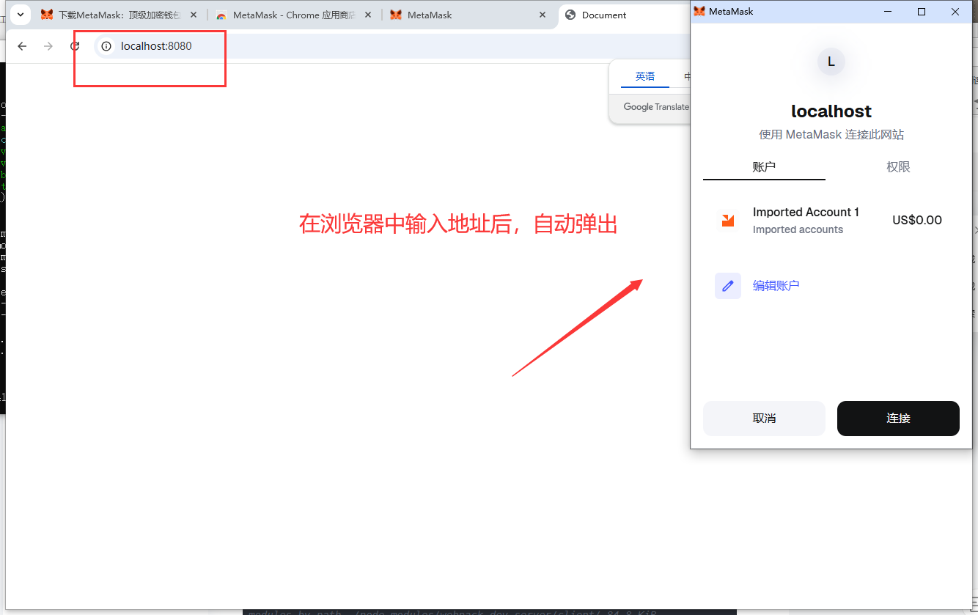Click the localhost heading in MetaMask

[x=831, y=111]
